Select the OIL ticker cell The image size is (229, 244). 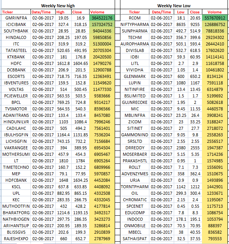(x=135, y=193)
